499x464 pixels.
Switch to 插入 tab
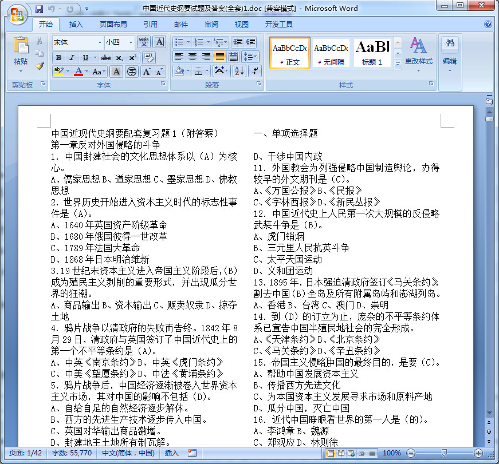76,25
